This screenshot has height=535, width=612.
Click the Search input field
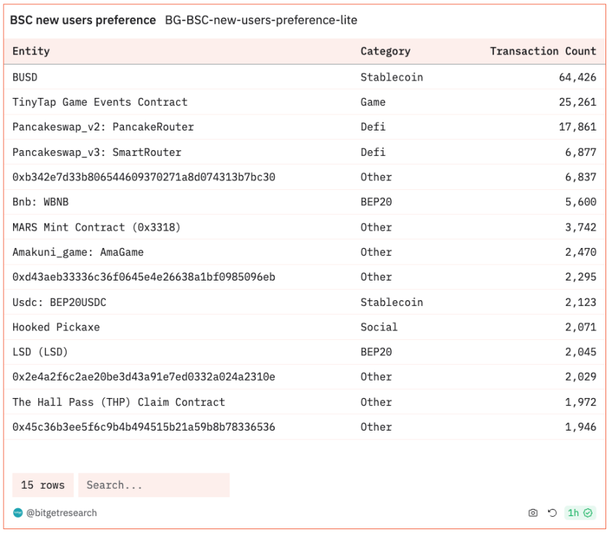click(x=153, y=485)
